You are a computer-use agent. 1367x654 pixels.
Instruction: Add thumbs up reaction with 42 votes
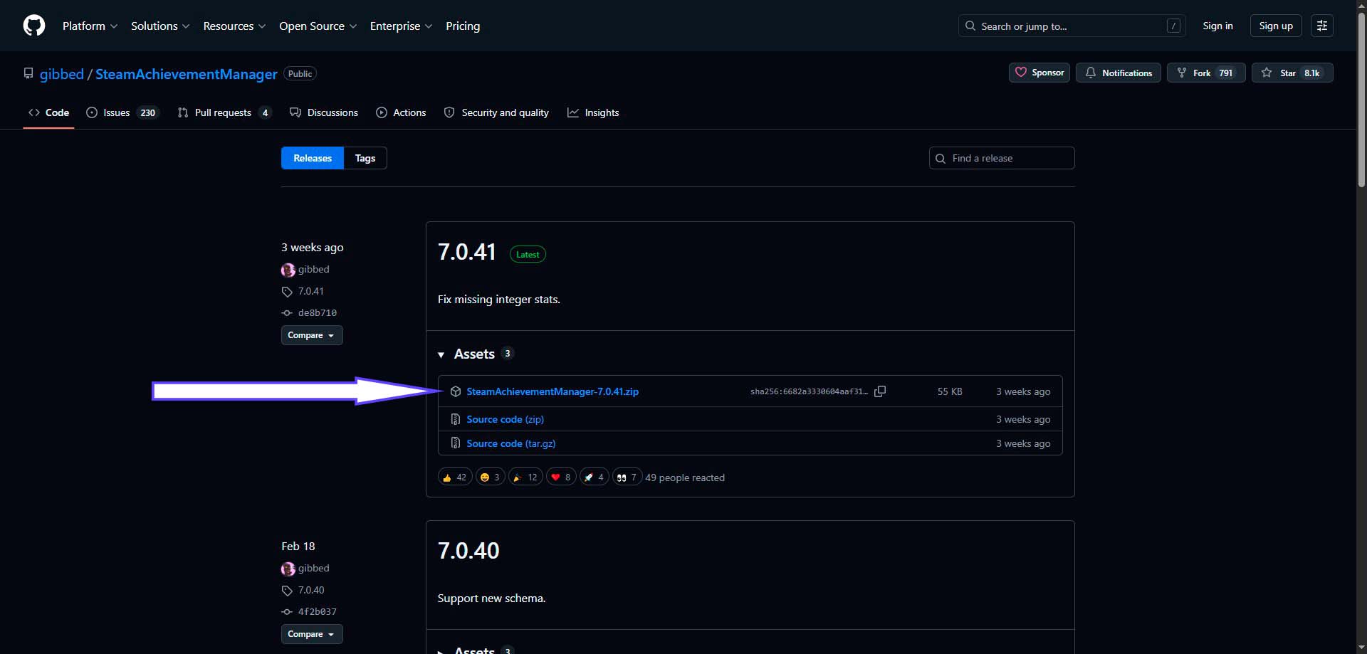(454, 477)
